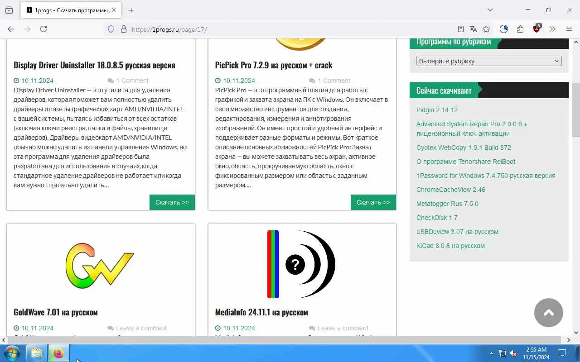The width and height of the screenshot is (580, 362).
Task: Open О программе Tenorshare ReiBoot link
Action: (x=466, y=162)
